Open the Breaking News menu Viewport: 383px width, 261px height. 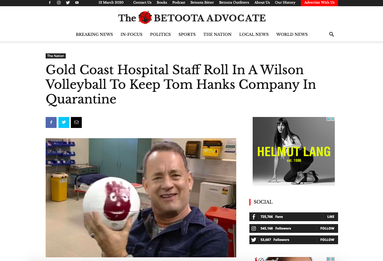tap(94, 34)
